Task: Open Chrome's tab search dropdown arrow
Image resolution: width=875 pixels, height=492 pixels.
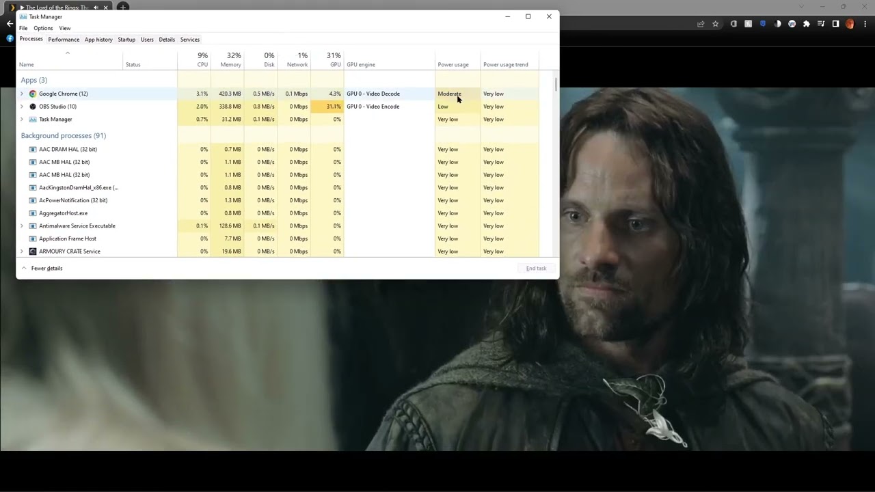Action: (x=802, y=7)
